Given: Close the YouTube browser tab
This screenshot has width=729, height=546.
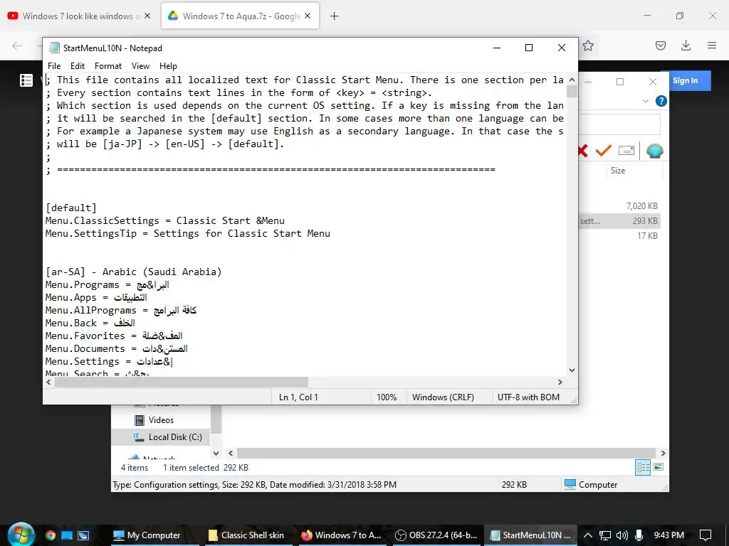Looking at the screenshot, I should [x=147, y=16].
